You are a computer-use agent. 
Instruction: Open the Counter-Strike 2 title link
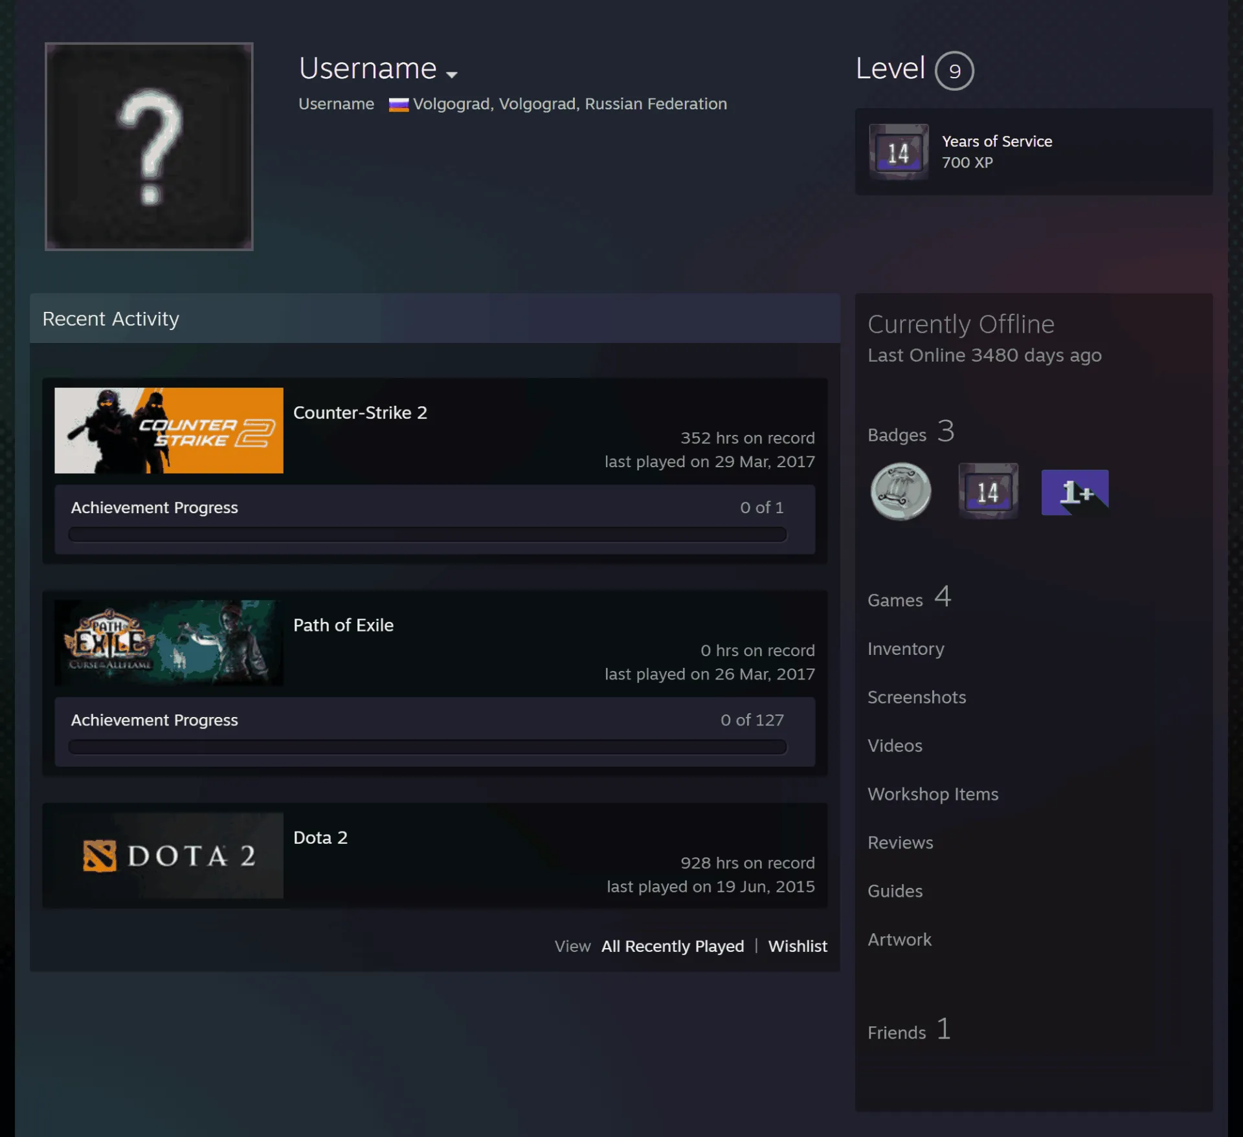point(360,413)
